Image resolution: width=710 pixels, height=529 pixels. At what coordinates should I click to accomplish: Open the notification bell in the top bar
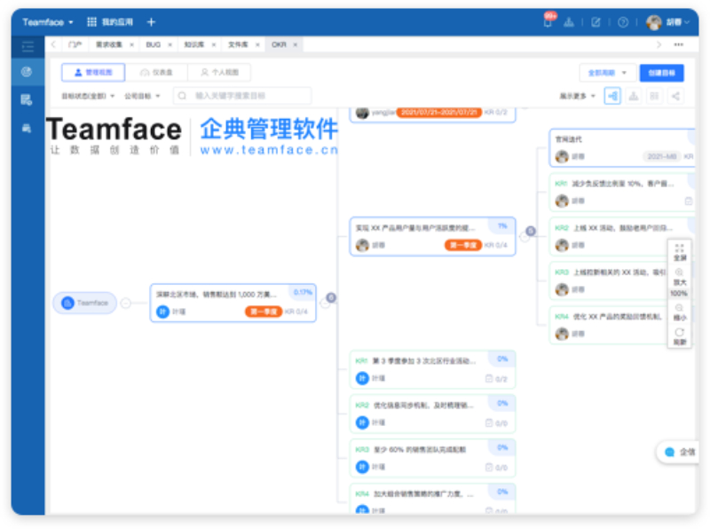coord(548,20)
